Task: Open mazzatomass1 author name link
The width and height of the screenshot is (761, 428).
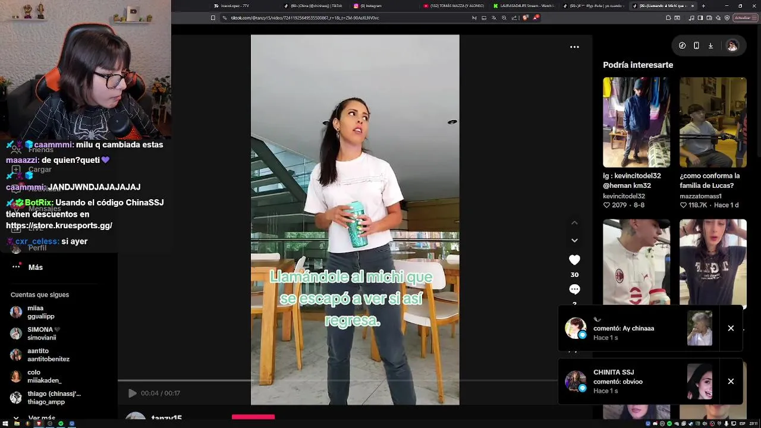Action: [700, 196]
